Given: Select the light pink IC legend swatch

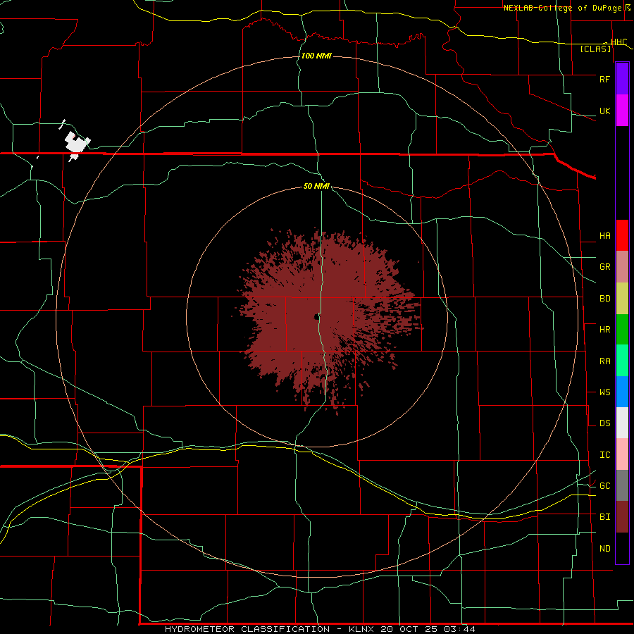Looking at the screenshot, I should [622, 454].
